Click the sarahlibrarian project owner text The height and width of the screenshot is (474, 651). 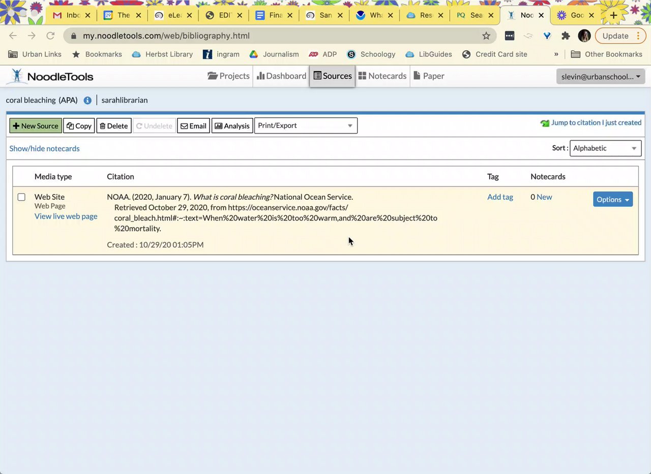125,100
